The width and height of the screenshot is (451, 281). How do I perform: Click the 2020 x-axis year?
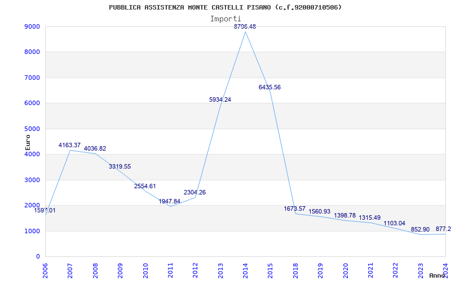point(346,271)
